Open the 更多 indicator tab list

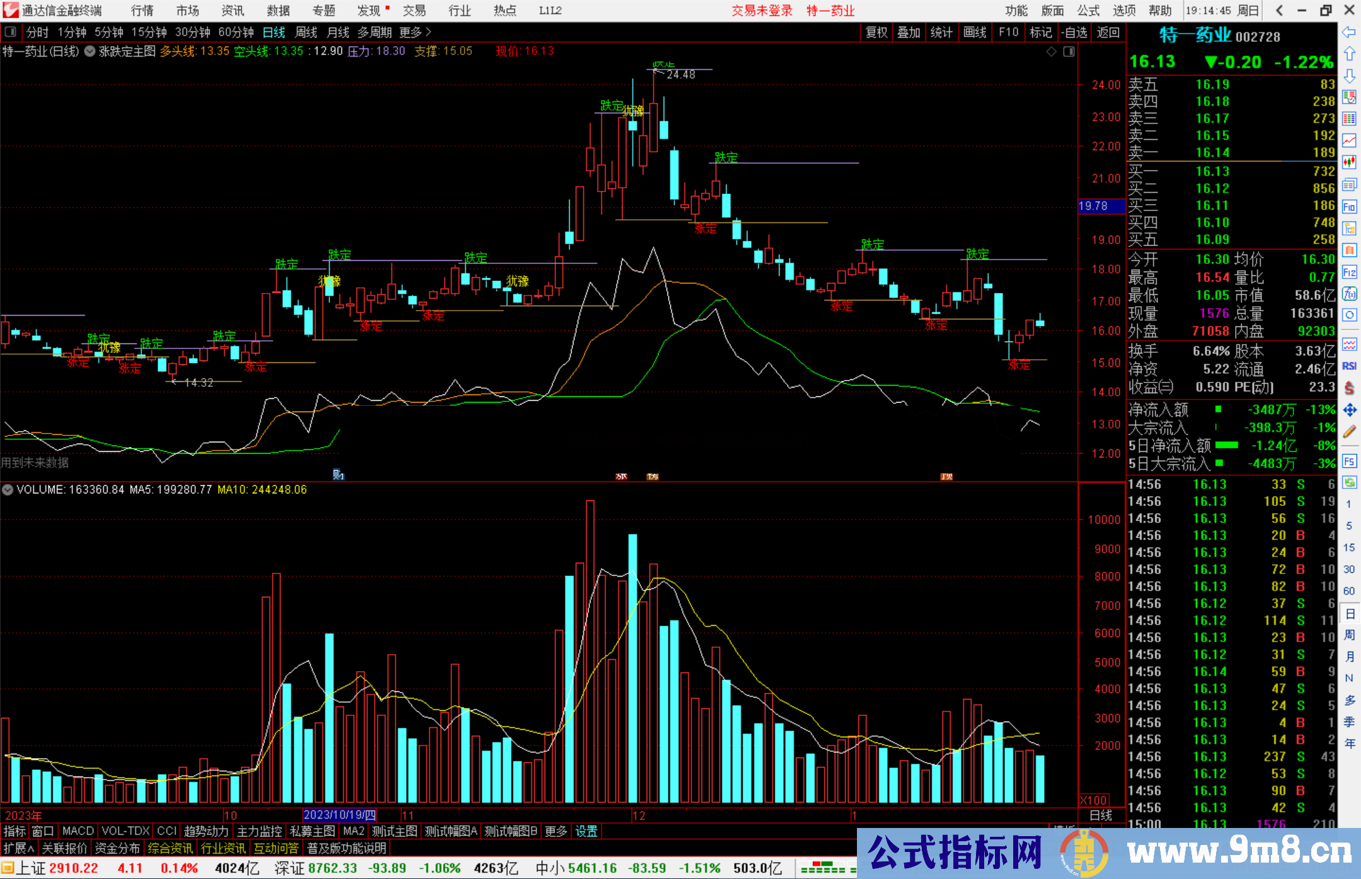click(556, 831)
